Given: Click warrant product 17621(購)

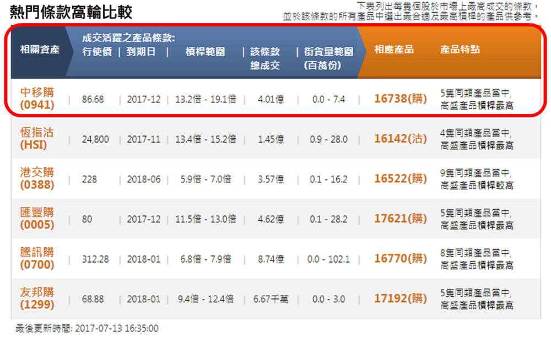Looking at the screenshot, I should point(400,219).
